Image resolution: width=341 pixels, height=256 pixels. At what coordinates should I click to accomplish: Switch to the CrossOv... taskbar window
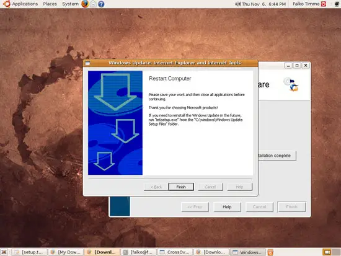click(x=175, y=252)
